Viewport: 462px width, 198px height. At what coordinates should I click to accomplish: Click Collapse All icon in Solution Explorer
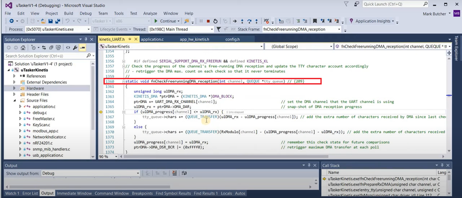tap(51, 48)
